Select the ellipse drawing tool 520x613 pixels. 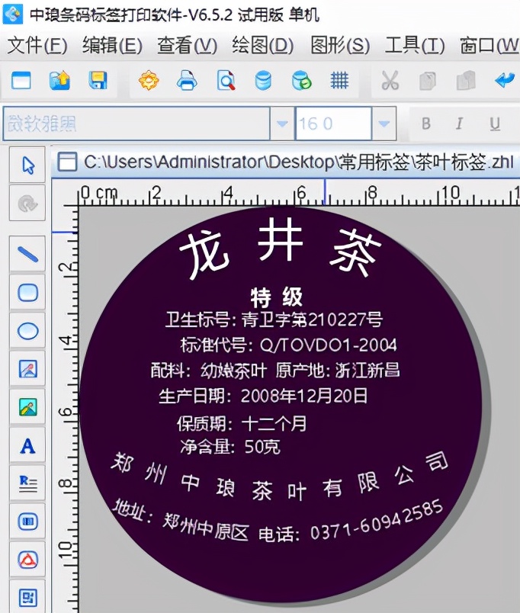pos(27,331)
